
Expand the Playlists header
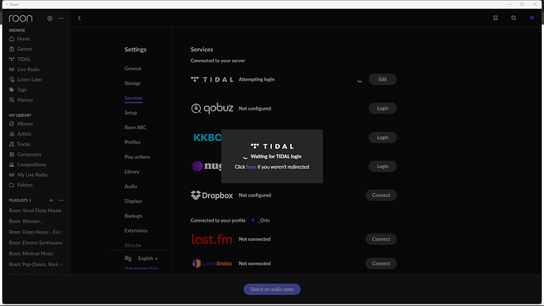tap(20, 200)
